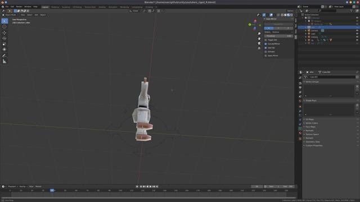
Task: Select the 3D Cursor tool
Action: pyautogui.click(x=4, y=27)
